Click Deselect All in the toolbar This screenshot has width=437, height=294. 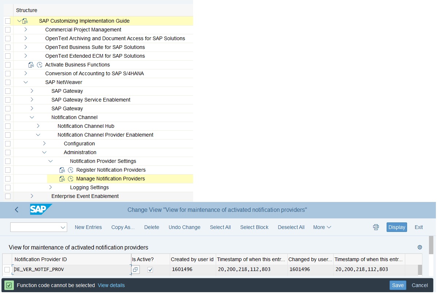pos(291,227)
